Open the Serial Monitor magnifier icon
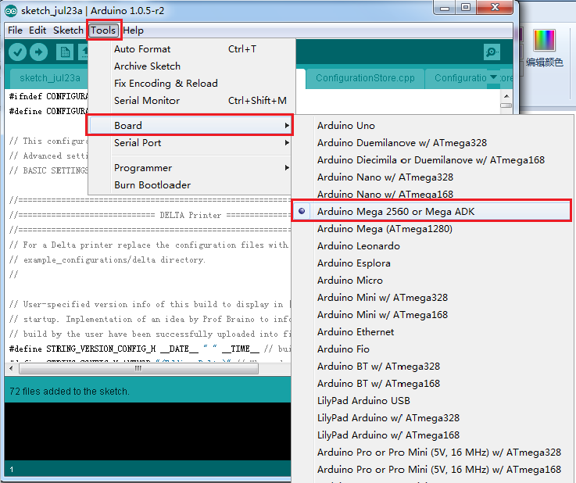576x483 pixels. click(x=492, y=52)
